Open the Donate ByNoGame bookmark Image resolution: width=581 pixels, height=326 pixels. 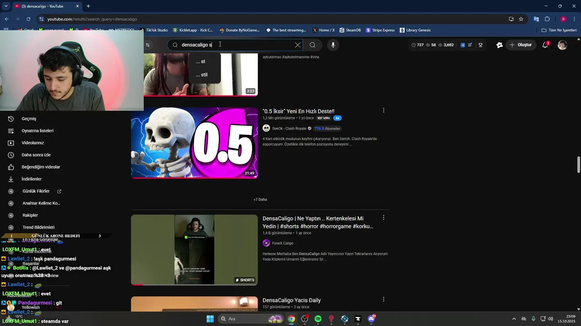[239, 30]
